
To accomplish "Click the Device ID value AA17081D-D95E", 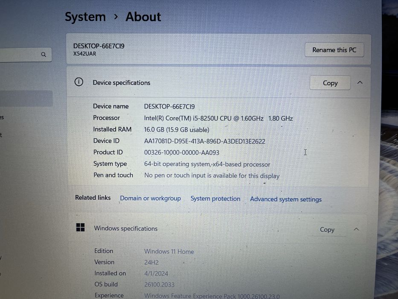I will (x=205, y=141).
